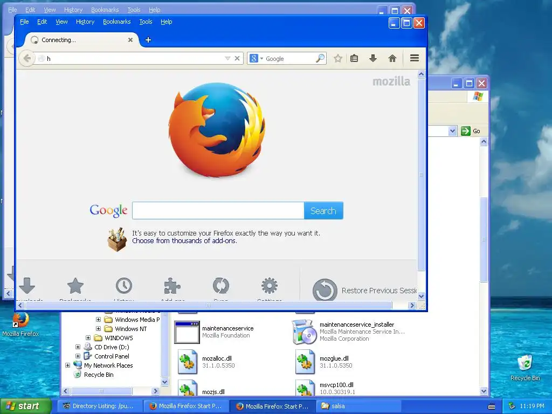Expand the Windows Media P folder
This screenshot has width=552, height=414.
[98, 320]
